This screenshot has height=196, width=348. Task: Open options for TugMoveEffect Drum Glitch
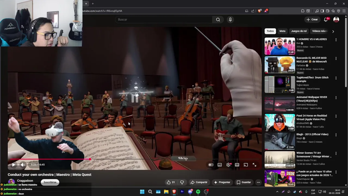[x=336, y=78]
